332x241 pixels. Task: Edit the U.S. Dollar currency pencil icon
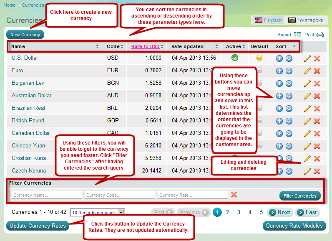(307, 58)
